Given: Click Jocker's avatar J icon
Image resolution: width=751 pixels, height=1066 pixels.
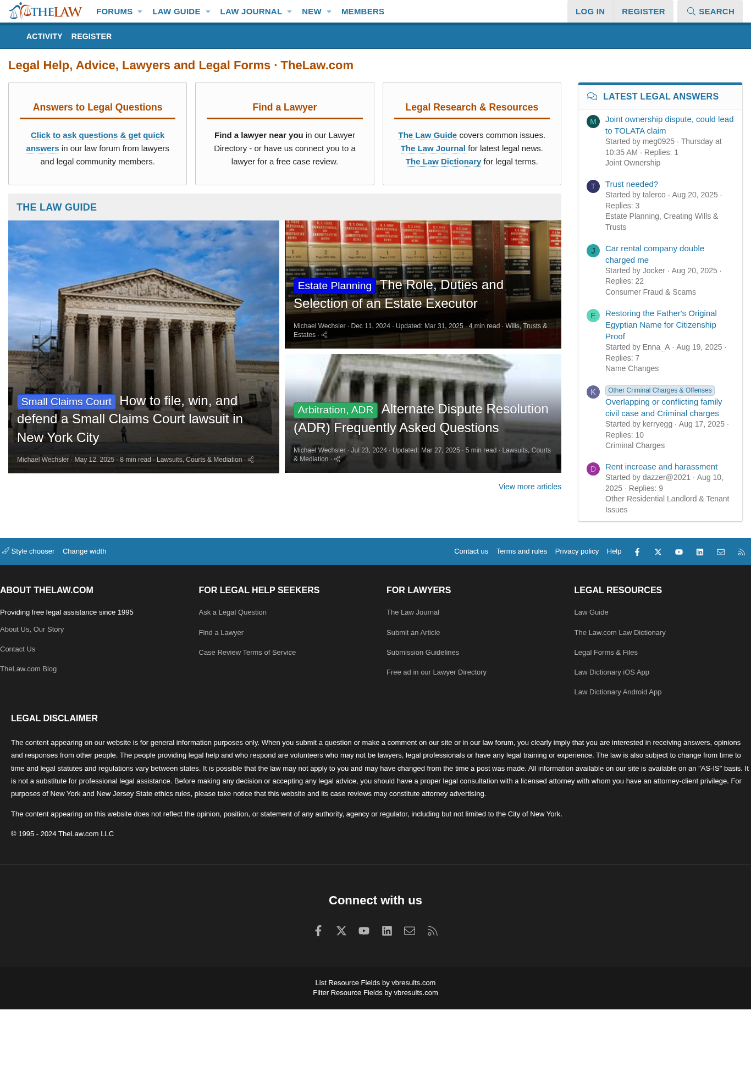Looking at the screenshot, I should (593, 251).
